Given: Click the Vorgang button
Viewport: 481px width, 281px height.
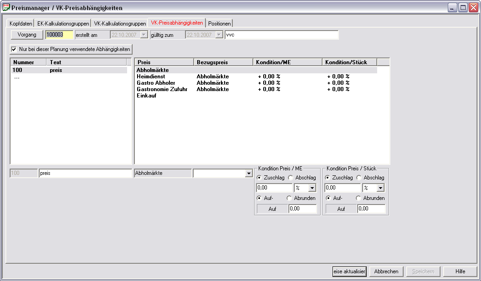Looking at the screenshot, I should click(27, 35).
